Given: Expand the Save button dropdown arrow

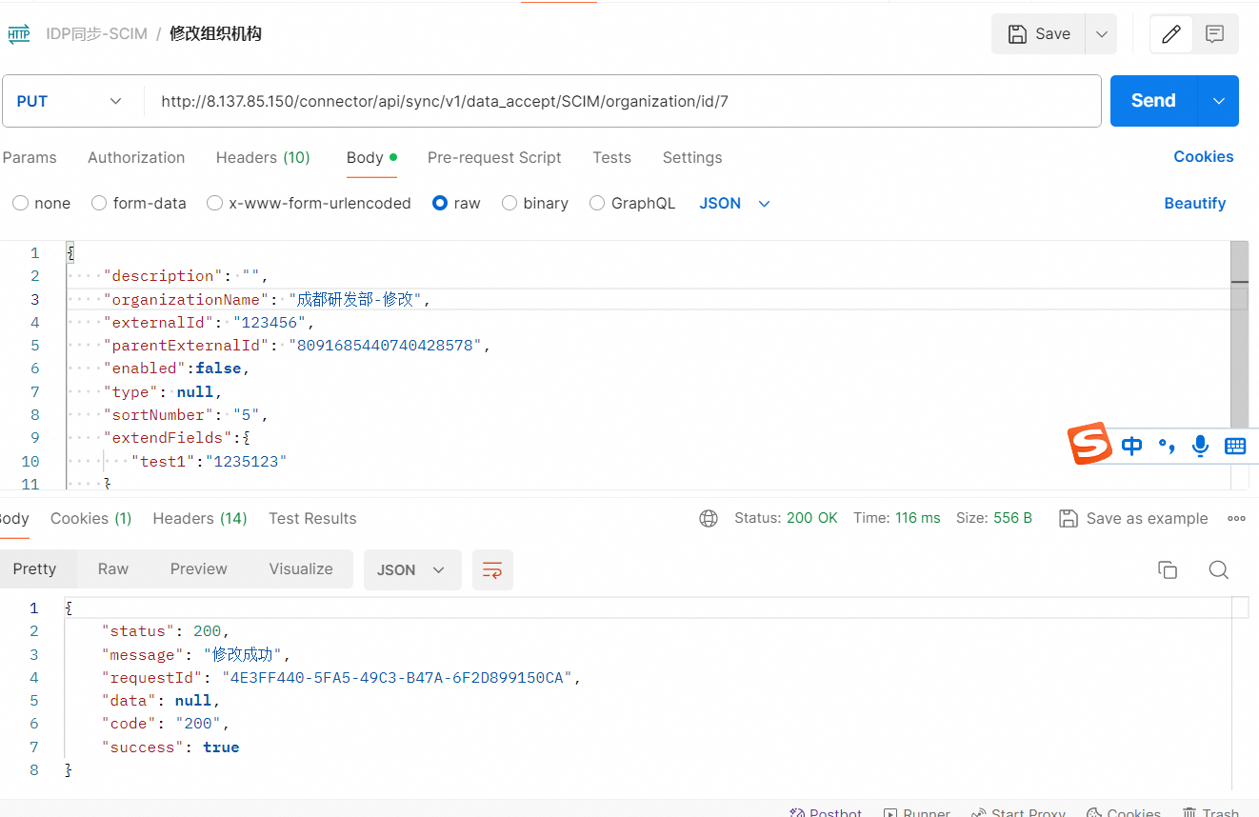Looking at the screenshot, I should [x=1101, y=34].
